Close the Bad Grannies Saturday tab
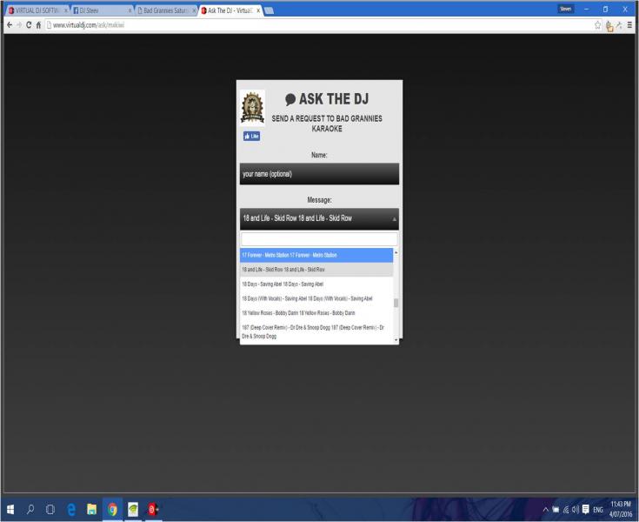 195,10
